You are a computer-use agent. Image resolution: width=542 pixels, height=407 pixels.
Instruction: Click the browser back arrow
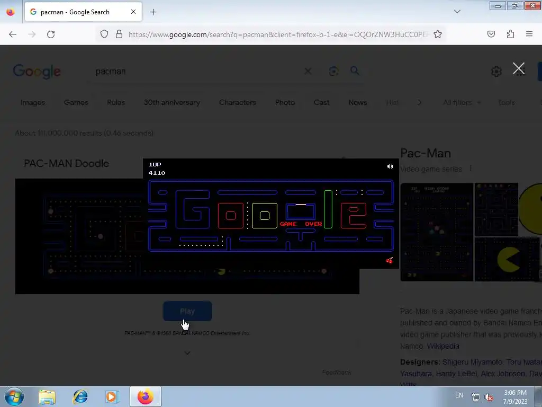tap(13, 34)
